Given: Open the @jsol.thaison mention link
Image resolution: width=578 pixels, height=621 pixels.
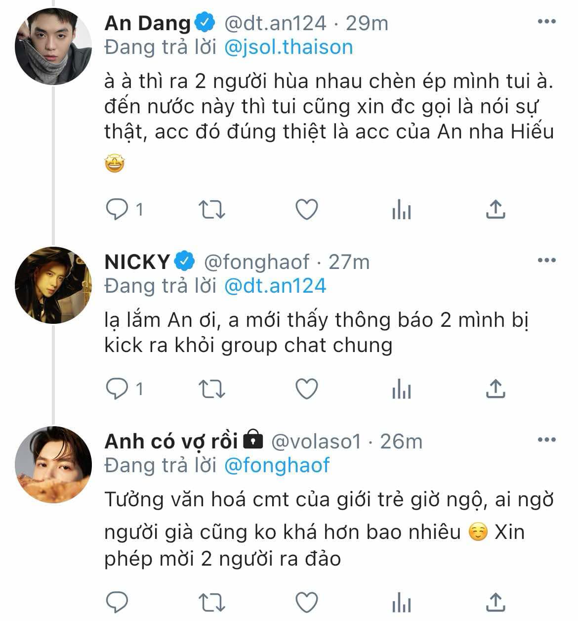Looking at the screenshot, I should pyautogui.click(x=289, y=47).
